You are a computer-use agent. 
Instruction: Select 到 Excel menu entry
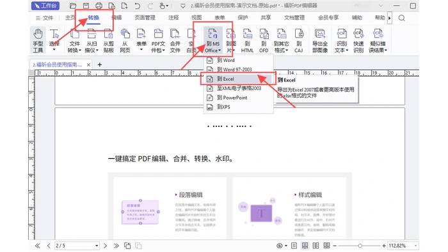239,79
